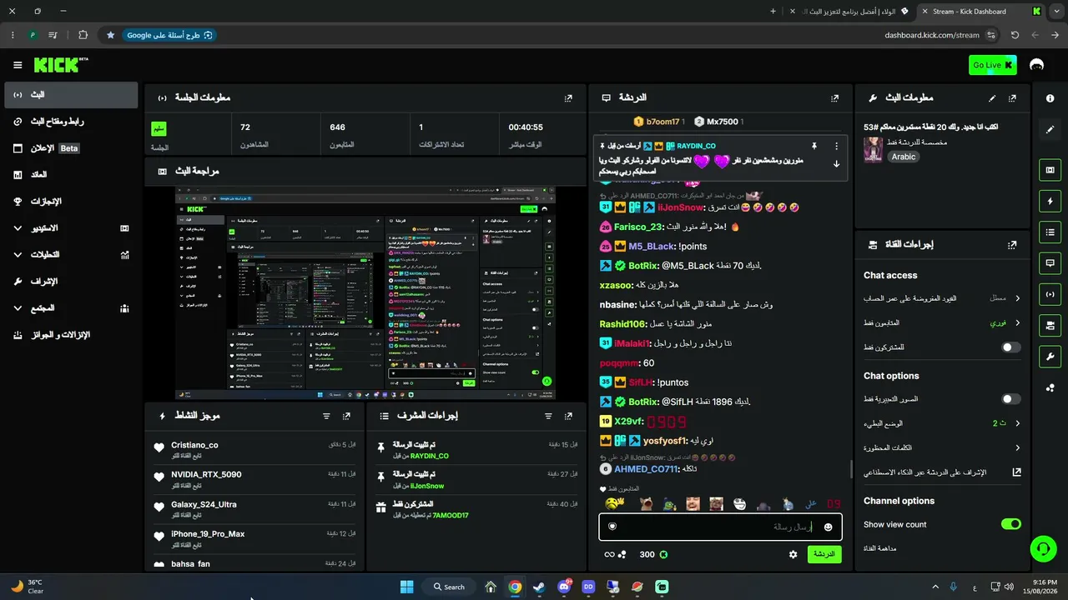Open الإعلان Beta sidebar item
The height and width of the screenshot is (600, 1068).
[71, 148]
